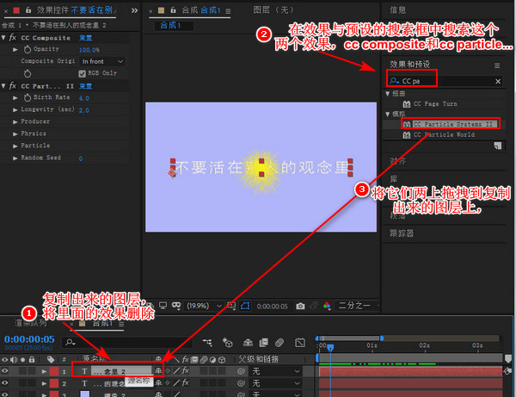This screenshot has width=516, height=397.
Task: Click the new animation preset icon
Action: click(x=498, y=146)
